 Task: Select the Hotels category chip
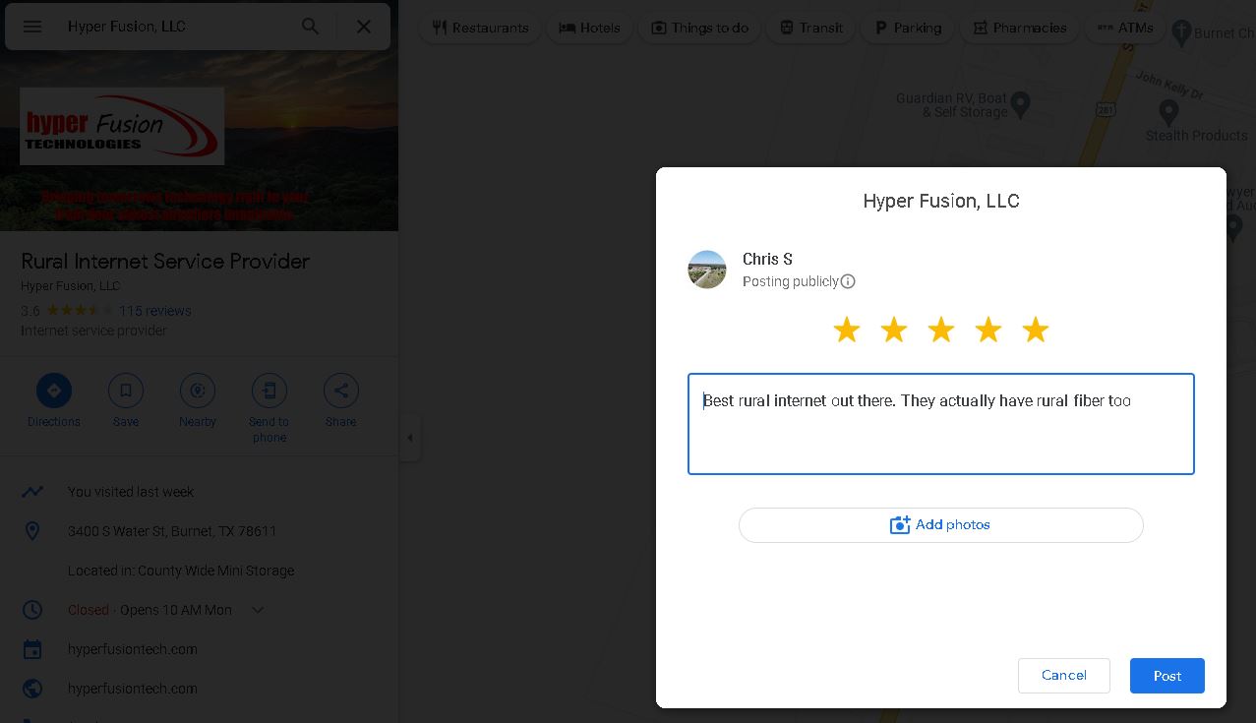(x=589, y=28)
